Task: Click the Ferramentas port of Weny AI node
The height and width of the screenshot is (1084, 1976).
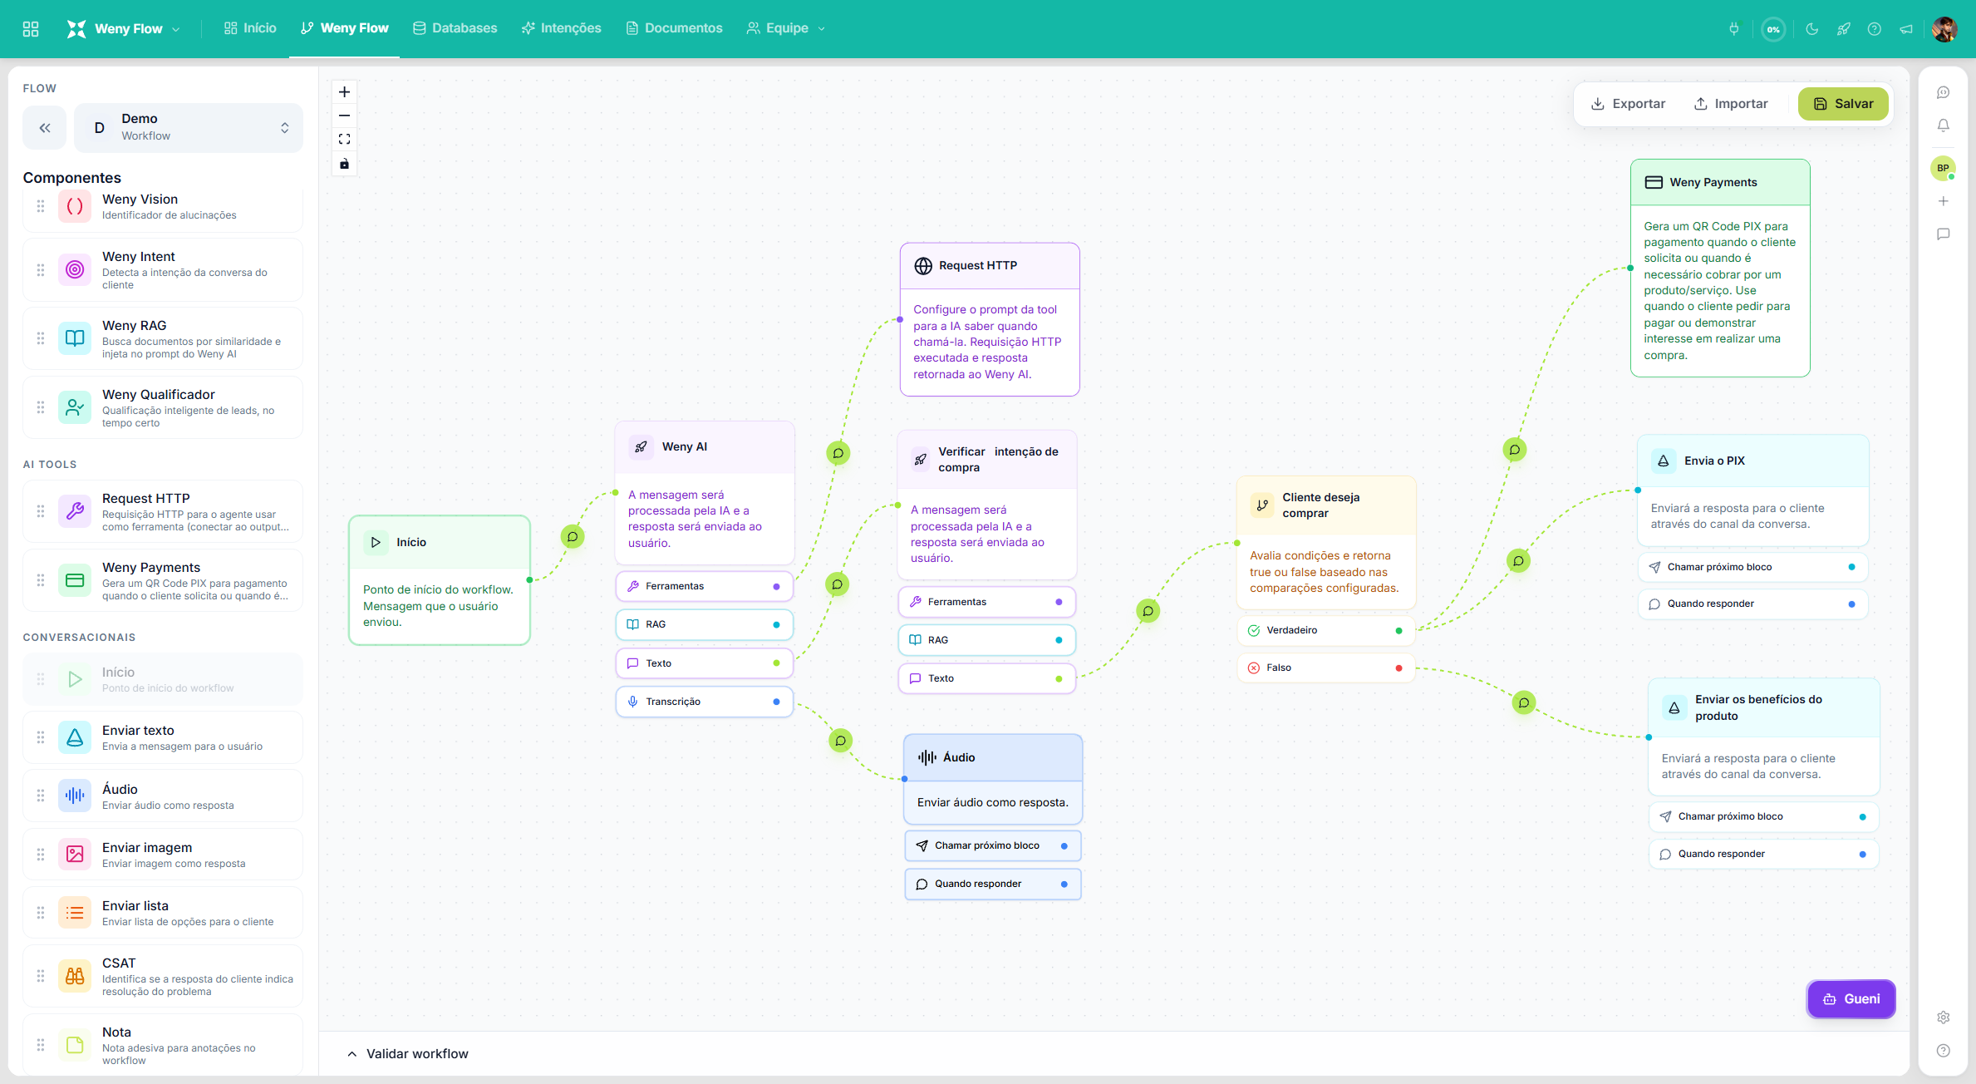Action: (705, 587)
